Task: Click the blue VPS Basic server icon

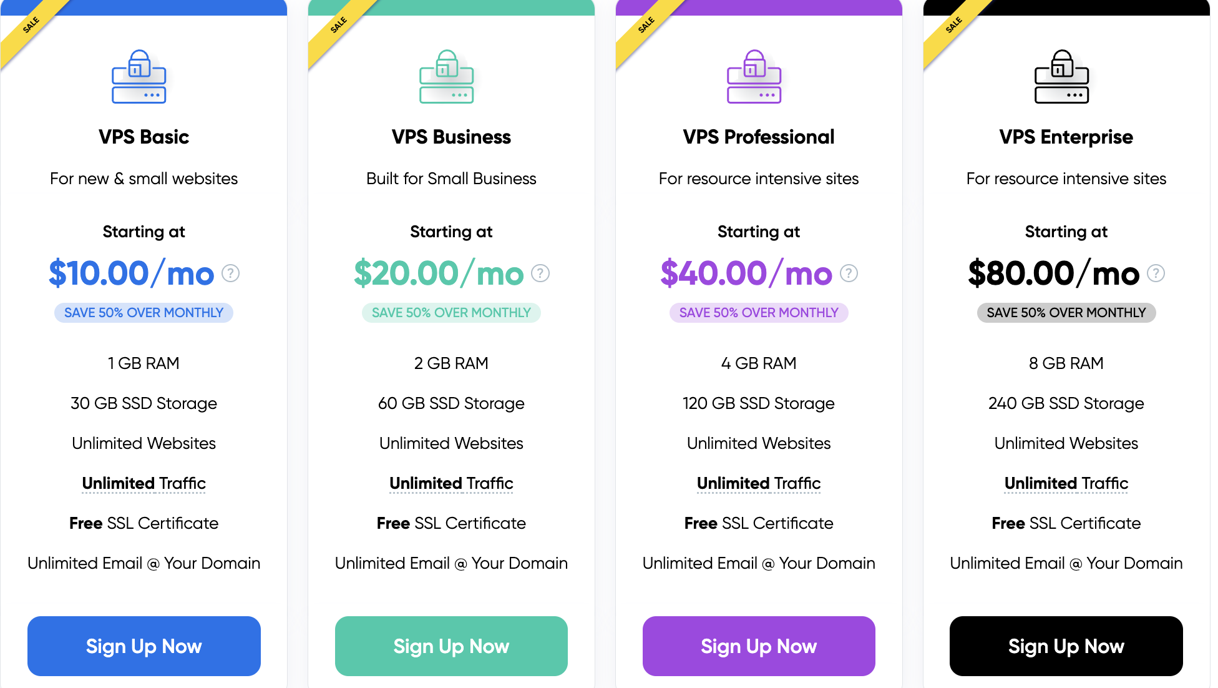Action: (139, 77)
